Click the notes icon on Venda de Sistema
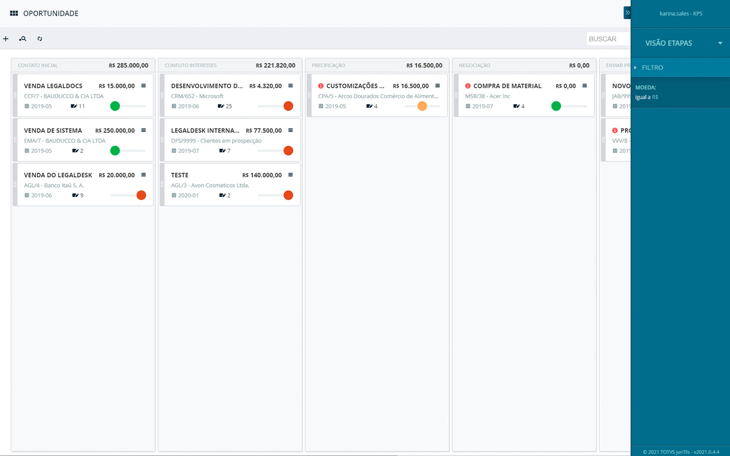 75,151
